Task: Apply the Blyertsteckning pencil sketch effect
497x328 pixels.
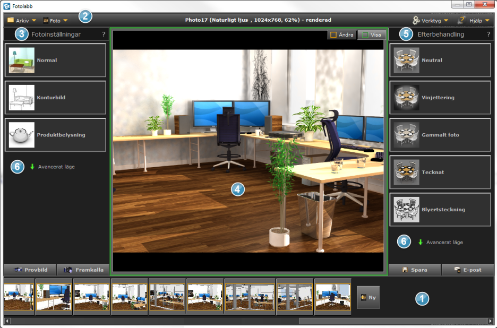Action: [440, 210]
